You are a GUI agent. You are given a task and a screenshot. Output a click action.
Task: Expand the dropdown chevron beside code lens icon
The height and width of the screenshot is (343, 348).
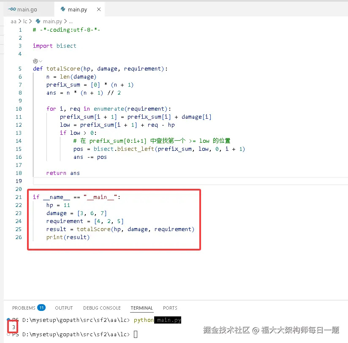click(x=41, y=61)
